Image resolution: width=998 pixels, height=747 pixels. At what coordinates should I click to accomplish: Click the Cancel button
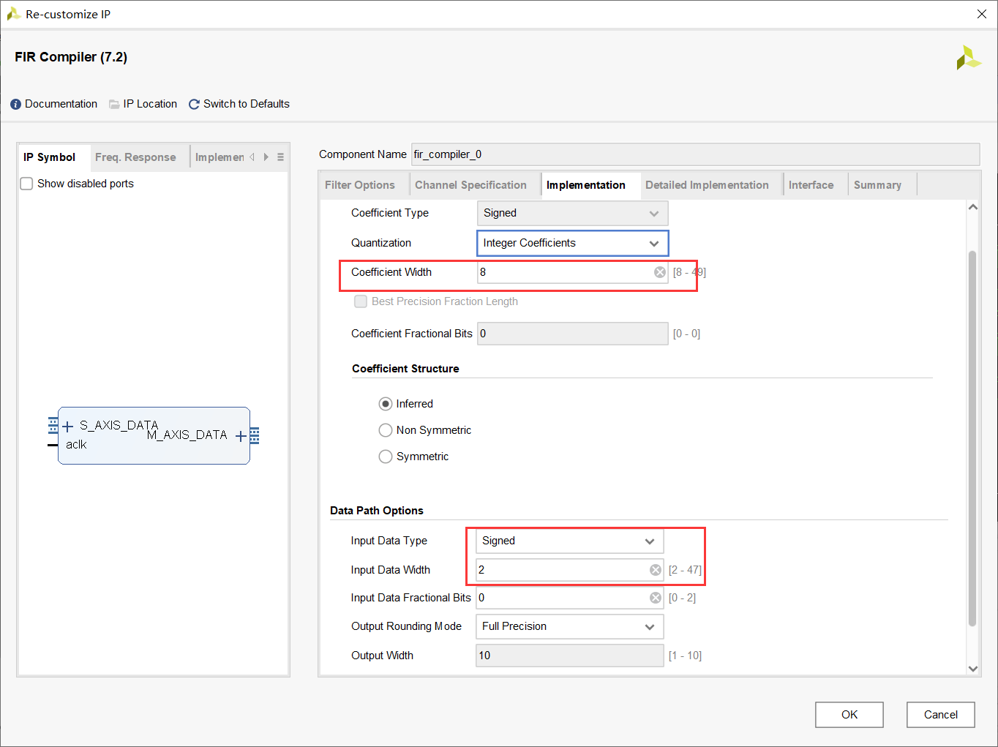click(940, 715)
